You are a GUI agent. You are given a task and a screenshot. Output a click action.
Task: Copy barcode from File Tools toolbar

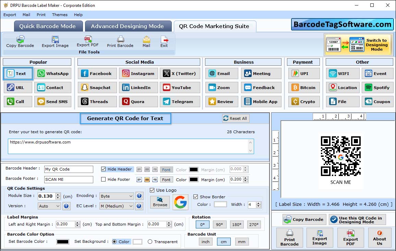coord(20,42)
